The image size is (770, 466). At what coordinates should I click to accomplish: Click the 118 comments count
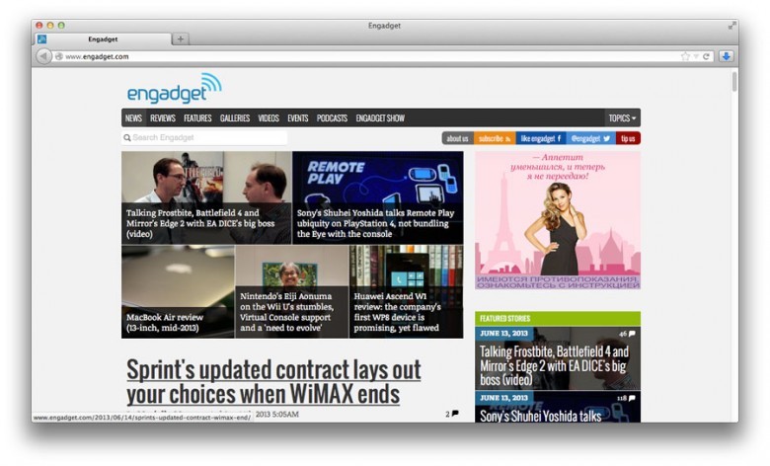pos(626,398)
